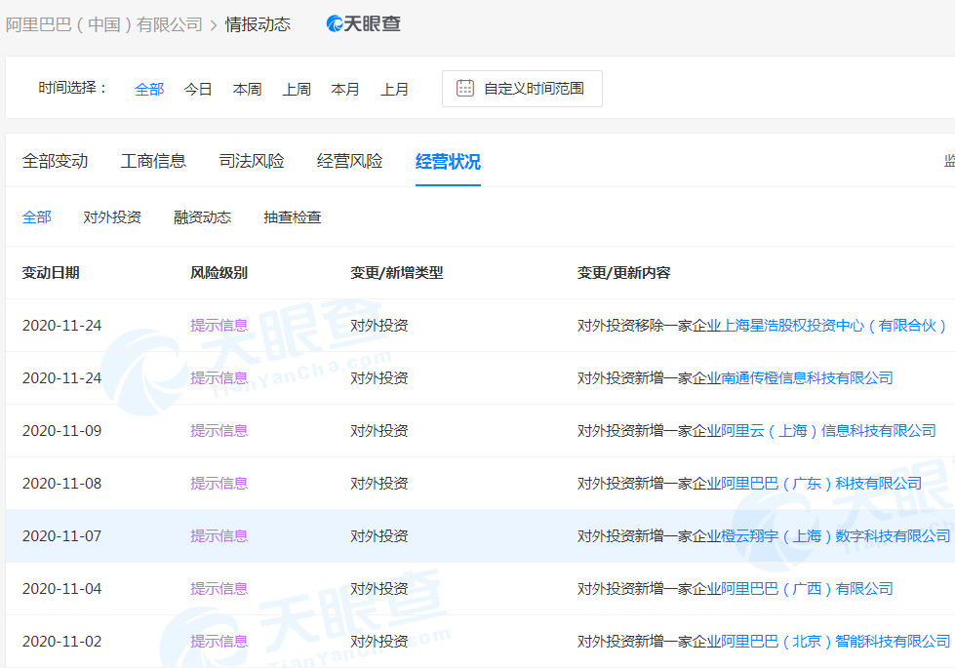
Task: Click 提示信息 in the 2020-11-09 row
Action: tap(219, 431)
